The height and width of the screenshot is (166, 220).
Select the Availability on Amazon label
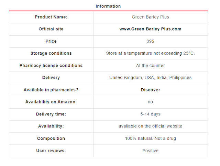pyautogui.click(x=51, y=102)
